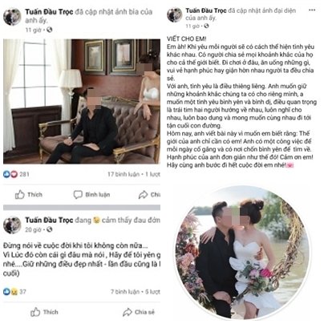Open Tuấn Đầu Trọc's name on cover photo post
This screenshot has height=324, width=324.
pos(49,12)
